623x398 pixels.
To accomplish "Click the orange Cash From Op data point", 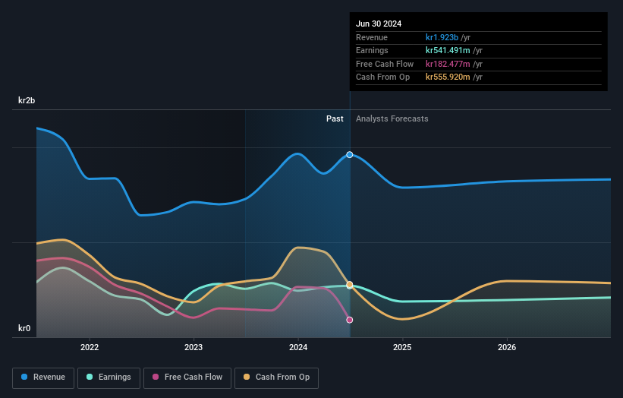I will [x=350, y=285].
